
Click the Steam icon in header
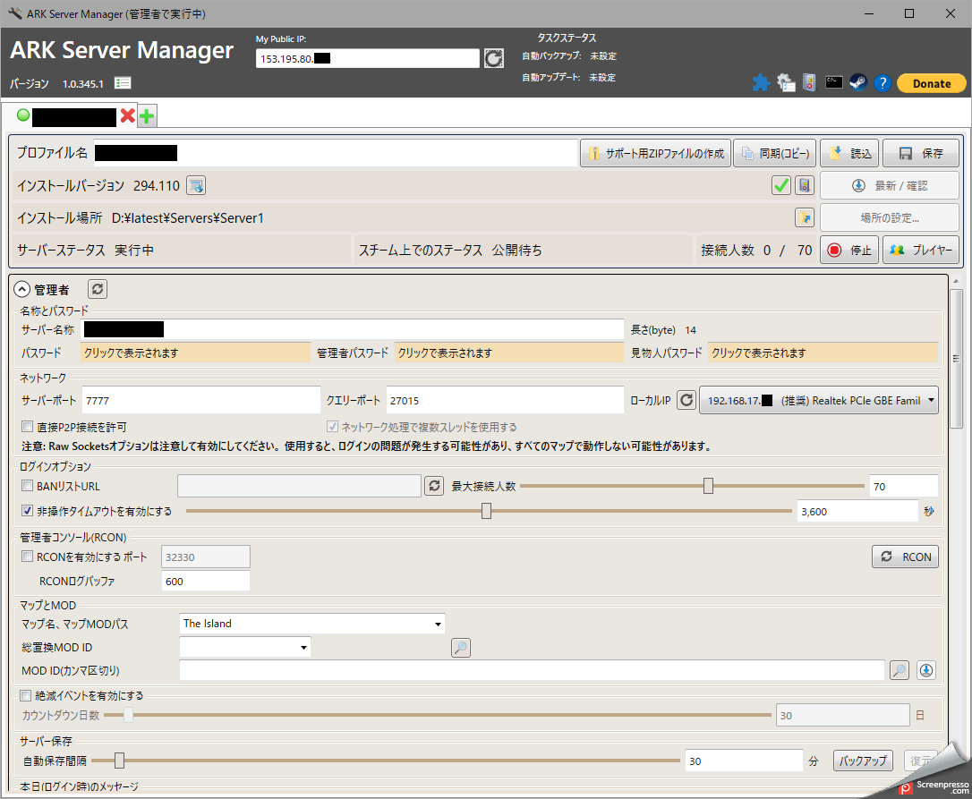pyautogui.click(x=858, y=82)
